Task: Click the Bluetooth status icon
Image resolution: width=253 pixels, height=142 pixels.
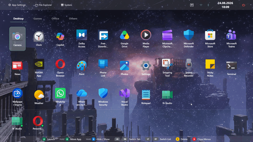Action: click(x=208, y=5)
